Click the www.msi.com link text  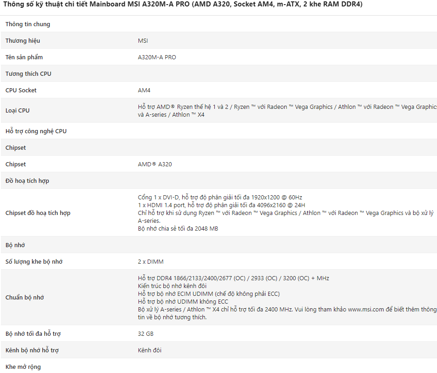pyautogui.click(x=366, y=309)
